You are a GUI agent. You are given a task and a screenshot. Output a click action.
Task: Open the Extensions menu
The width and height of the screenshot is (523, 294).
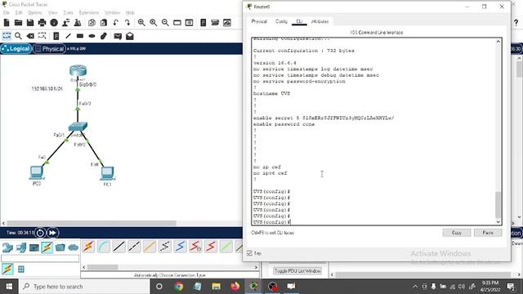89,13
